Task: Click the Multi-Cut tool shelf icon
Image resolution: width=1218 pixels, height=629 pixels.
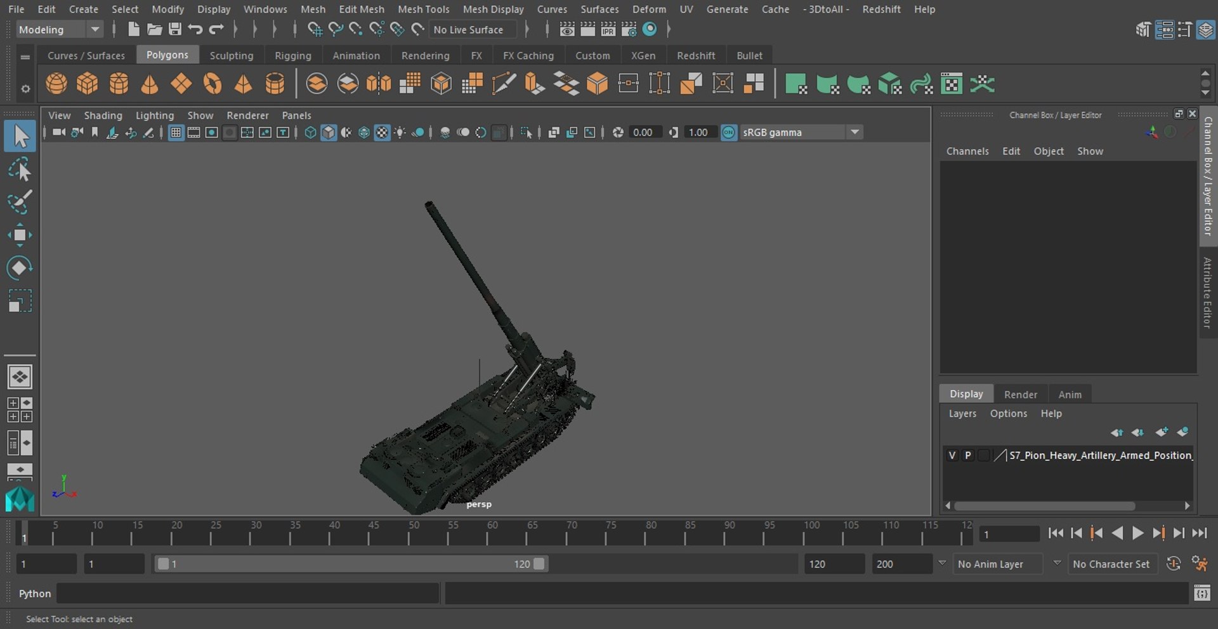Action: click(x=504, y=84)
